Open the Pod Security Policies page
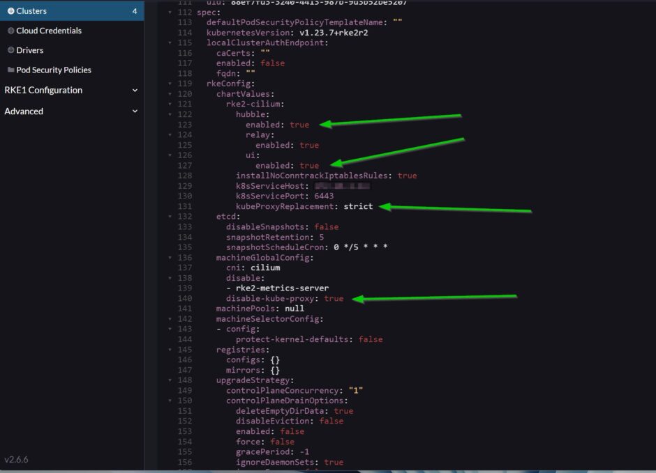 pyautogui.click(x=54, y=70)
